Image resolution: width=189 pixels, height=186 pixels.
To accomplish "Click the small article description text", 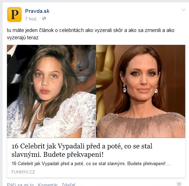I will click(91, 164).
